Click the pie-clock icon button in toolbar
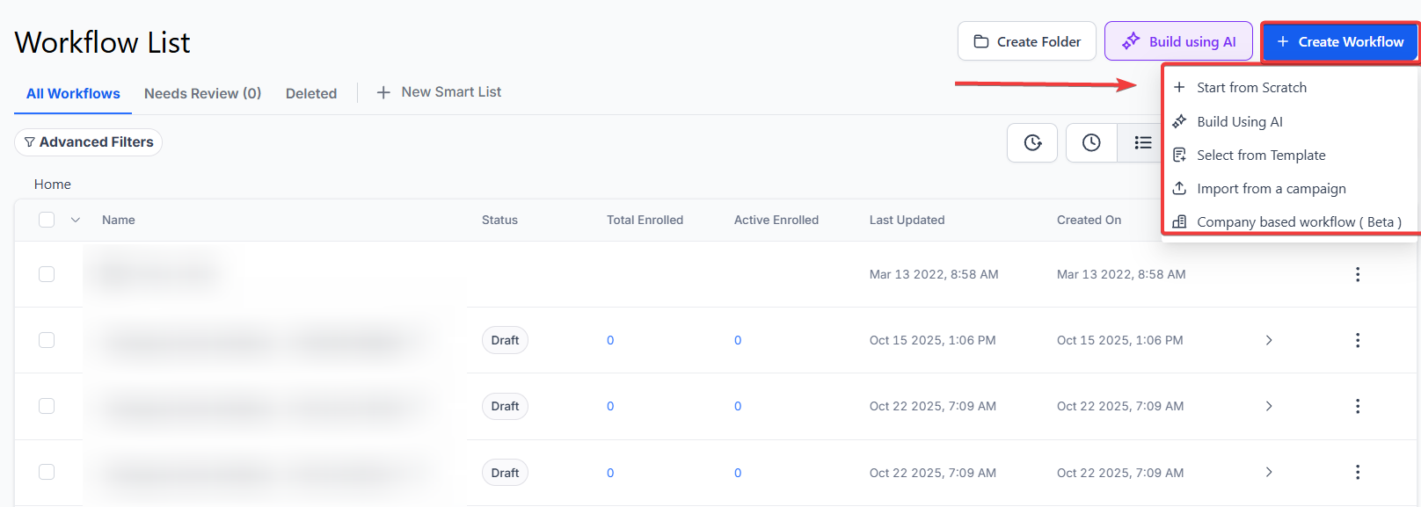The image size is (1421, 507). click(x=1032, y=142)
